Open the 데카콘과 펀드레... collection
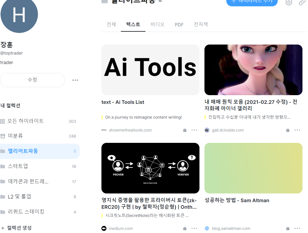 40,182
